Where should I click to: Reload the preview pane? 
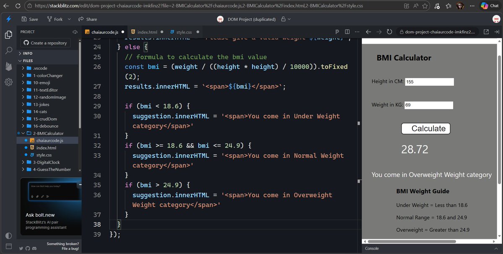(x=389, y=32)
